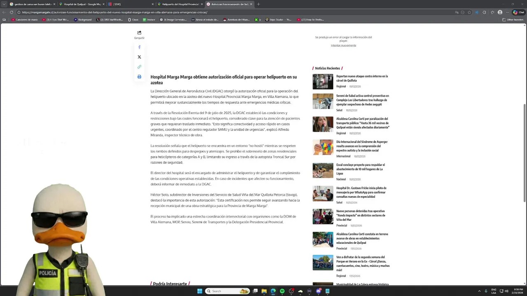Open 'Invoice' bookmark
The image size is (527, 296).
tap(149, 20)
